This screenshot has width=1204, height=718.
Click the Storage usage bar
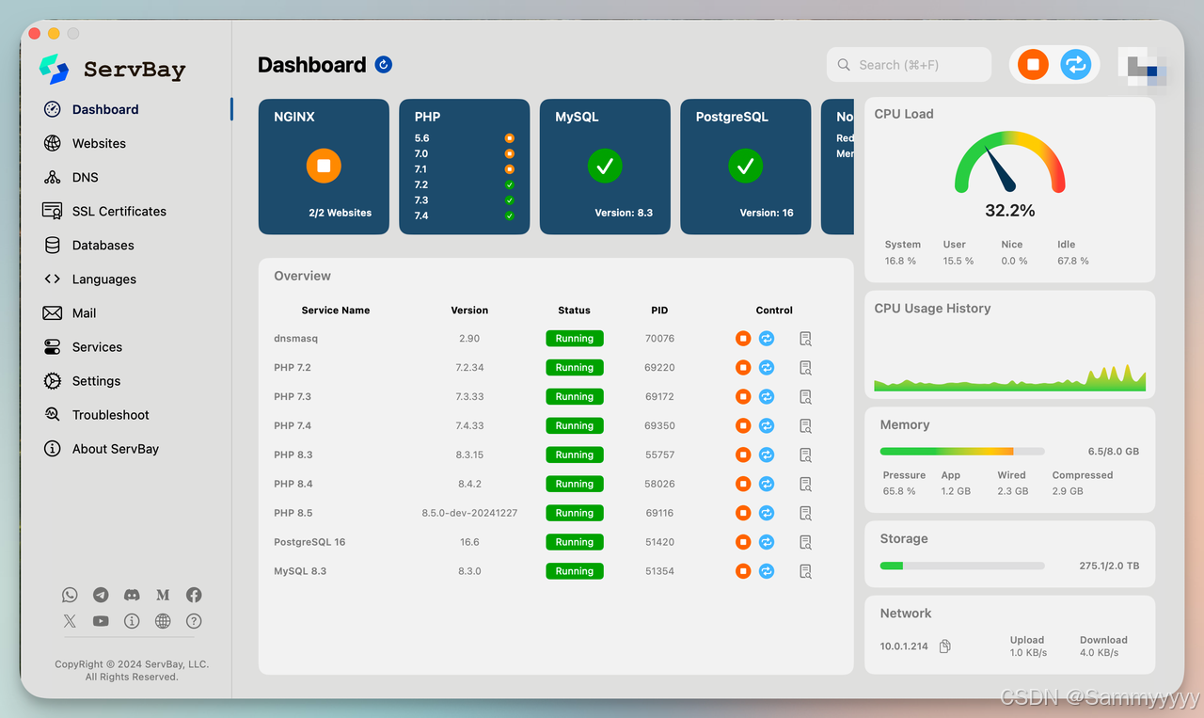pos(961,566)
